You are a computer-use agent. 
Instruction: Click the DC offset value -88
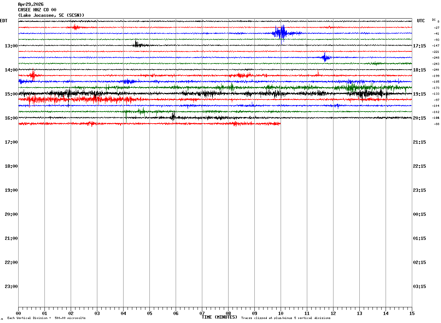point(436,124)
